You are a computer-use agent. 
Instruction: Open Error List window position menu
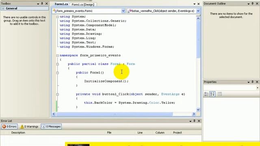tap(190, 121)
